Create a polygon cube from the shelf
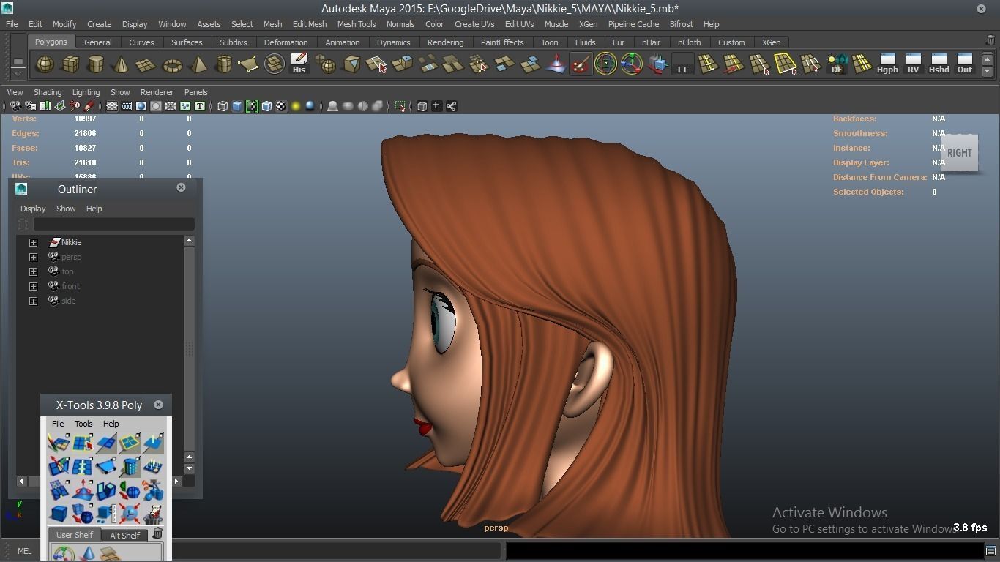The width and height of the screenshot is (1000, 562). 70,65
